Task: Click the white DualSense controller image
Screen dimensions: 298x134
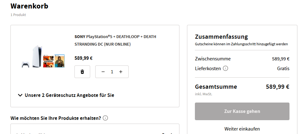Action: click(x=24, y=64)
